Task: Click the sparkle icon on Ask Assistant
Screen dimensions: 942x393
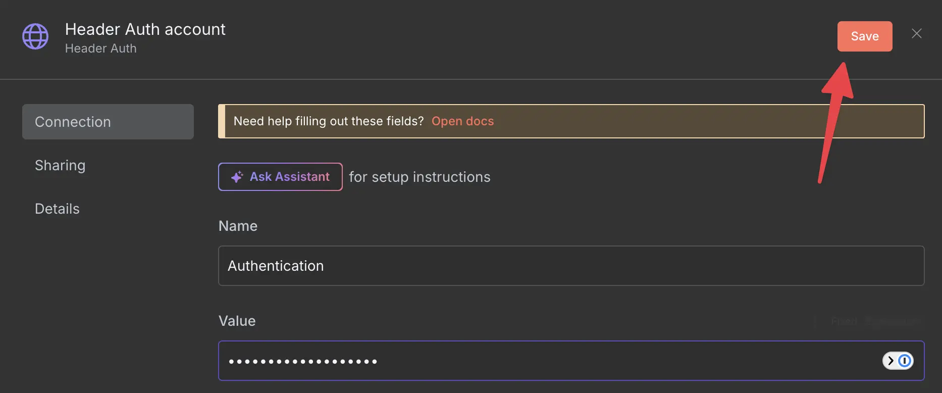Action: coord(237,177)
